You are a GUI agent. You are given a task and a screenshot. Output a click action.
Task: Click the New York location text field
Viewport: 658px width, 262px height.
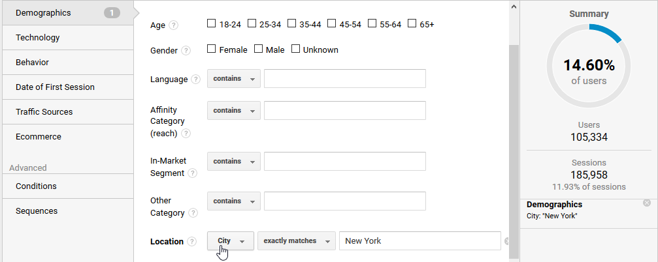point(419,241)
